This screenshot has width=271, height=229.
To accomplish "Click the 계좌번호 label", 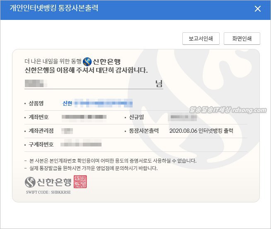I will click(39, 117).
